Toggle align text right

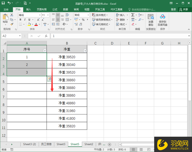coord(62,20)
